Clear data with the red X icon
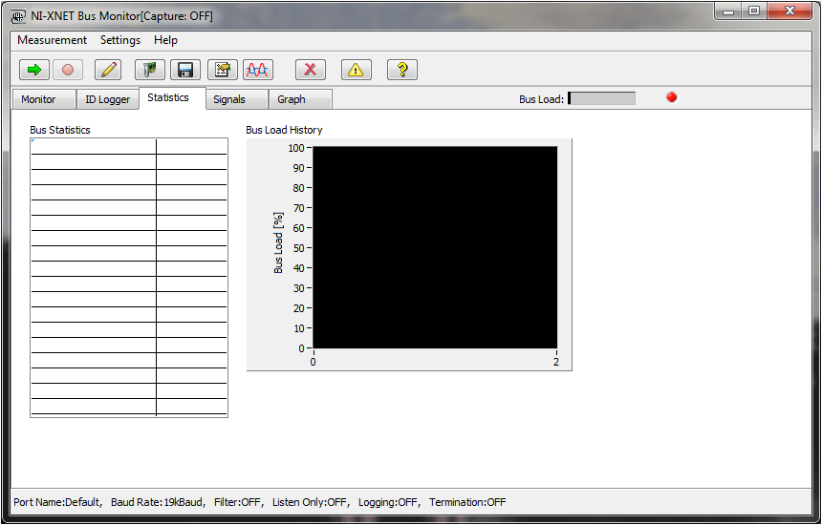 click(311, 70)
